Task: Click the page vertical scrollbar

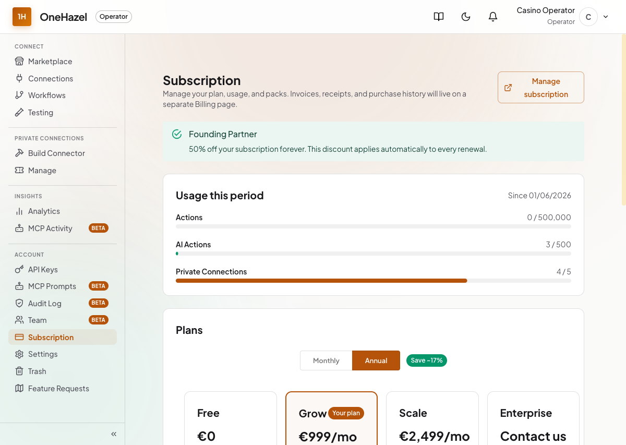Action: coord(623,120)
